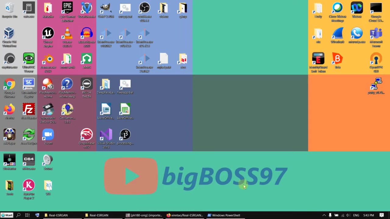Open the blender.exe desktop shortcut
Image resolution: width=390 pixels, height=219 pixels.
click(x=48, y=63)
